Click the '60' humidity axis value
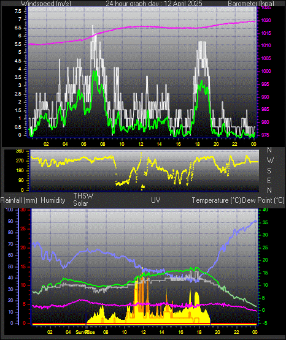The height and width of the screenshot is (340, 286). 10,255
